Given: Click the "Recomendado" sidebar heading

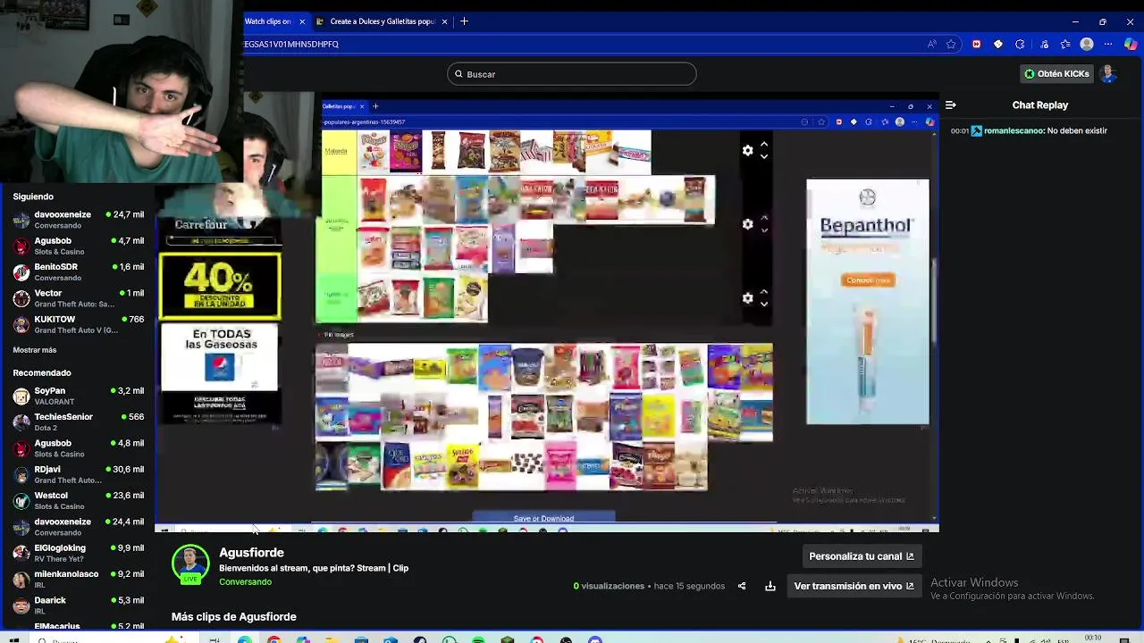Looking at the screenshot, I should 42,373.
